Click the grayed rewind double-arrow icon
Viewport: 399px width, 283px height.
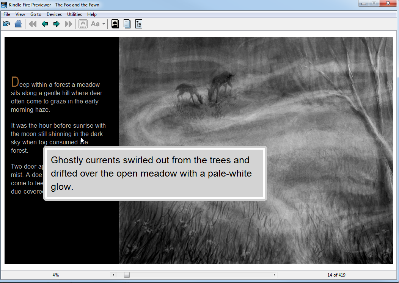pyautogui.click(x=33, y=24)
